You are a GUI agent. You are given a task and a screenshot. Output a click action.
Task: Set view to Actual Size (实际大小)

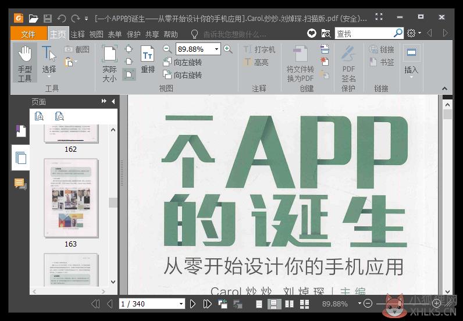[109, 63]
